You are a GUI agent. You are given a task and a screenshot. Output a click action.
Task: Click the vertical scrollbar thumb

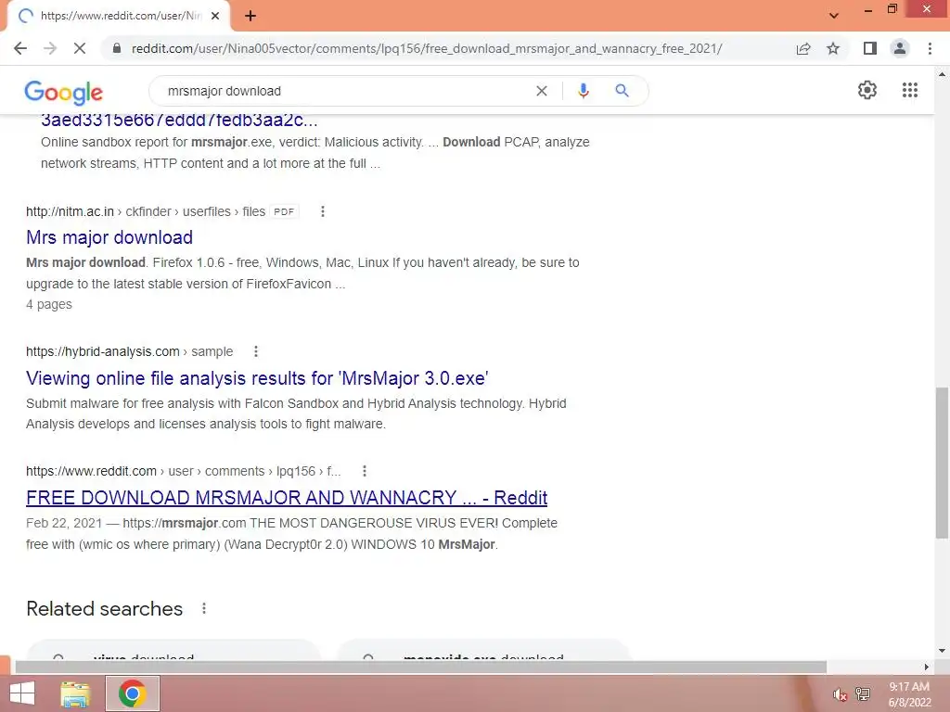(942, 463)
